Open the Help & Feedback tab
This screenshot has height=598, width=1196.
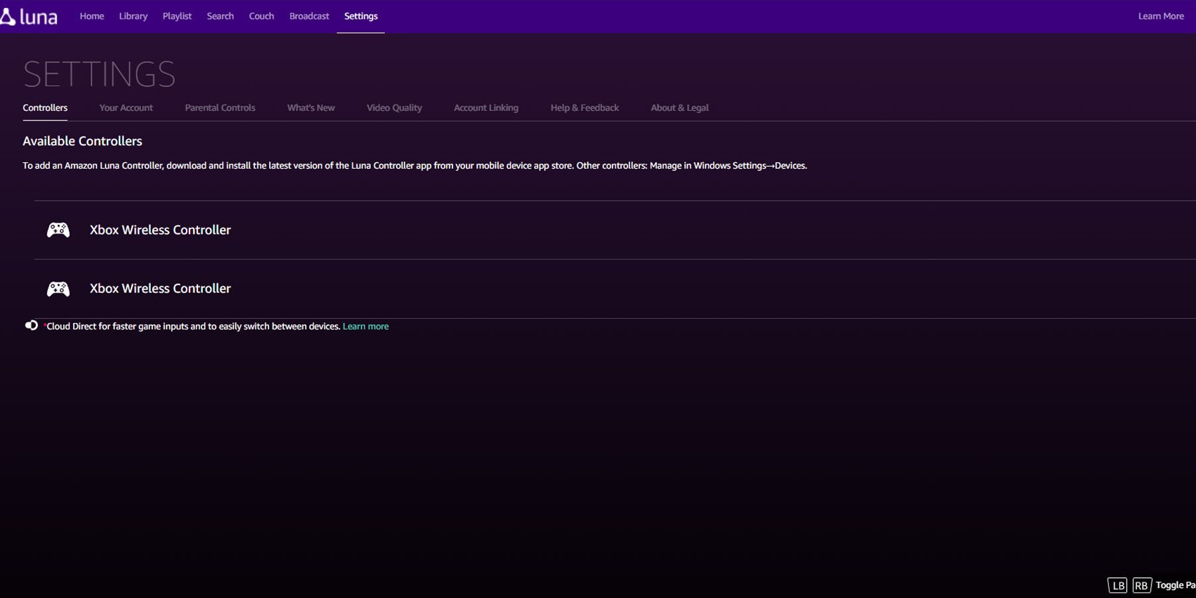[x=584, y=108]
